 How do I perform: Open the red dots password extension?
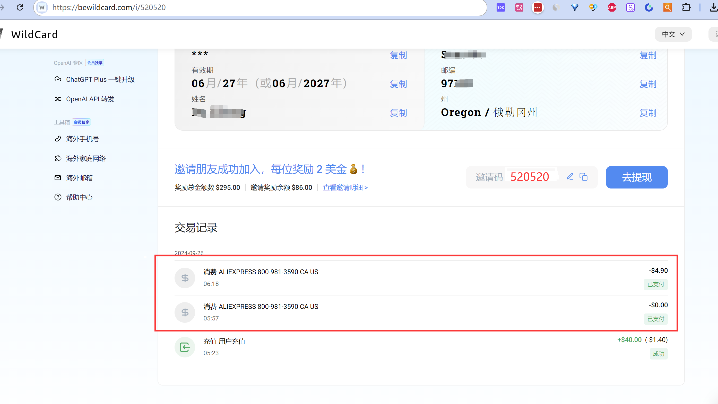(x=538, y=7)
